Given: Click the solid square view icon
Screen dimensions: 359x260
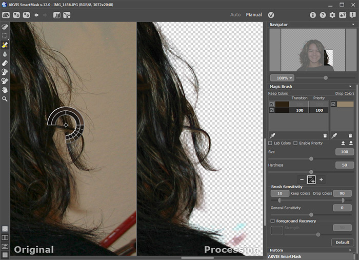Looking at the screenshot, I should pyautogui.click(x=5, y=255).
